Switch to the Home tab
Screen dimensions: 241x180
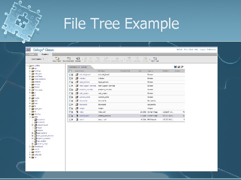point(31,54)
